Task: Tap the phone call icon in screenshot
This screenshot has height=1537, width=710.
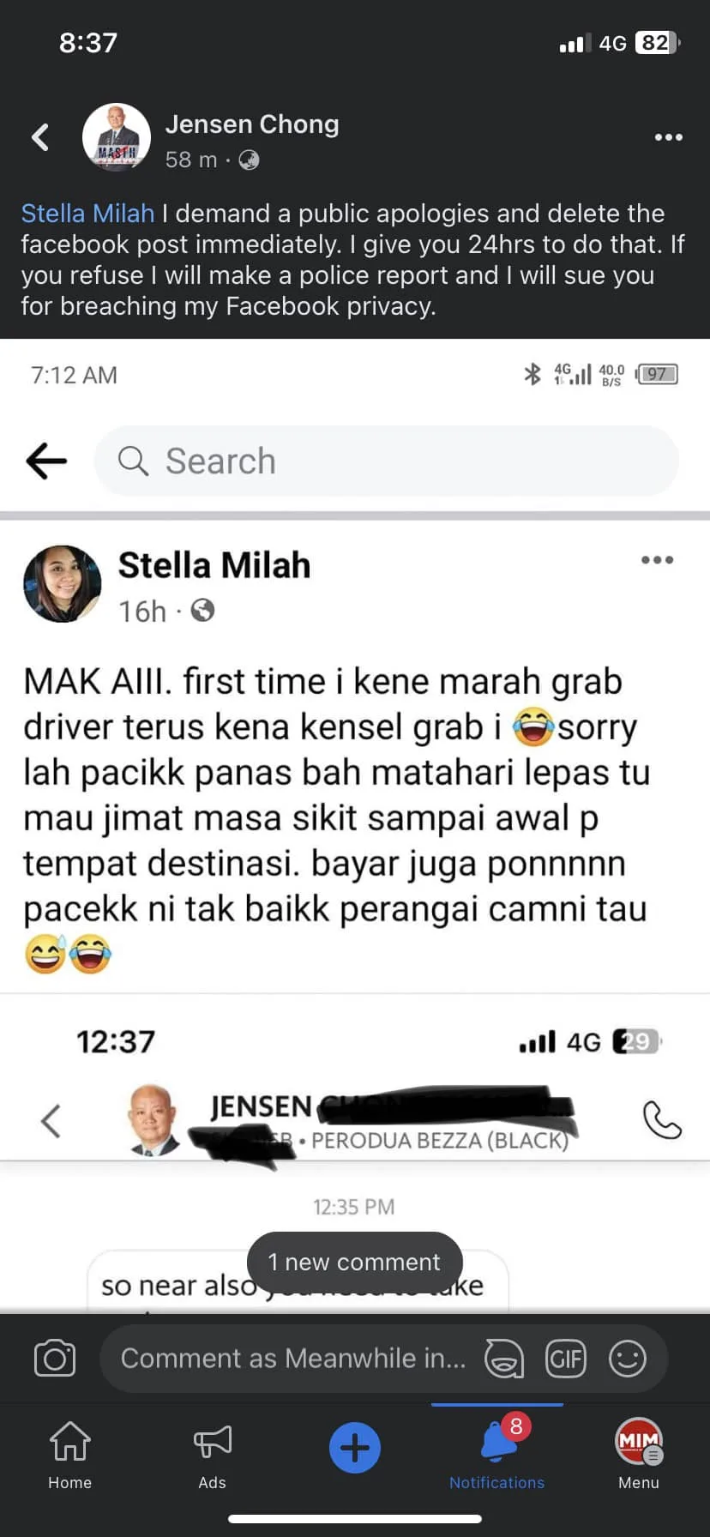Action: pos(662,1120)
